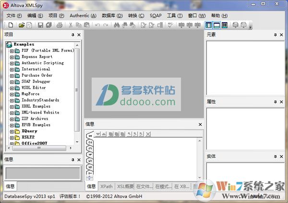Pin the 项目 panel
This screenshot has width=288, height=203.
73,35
